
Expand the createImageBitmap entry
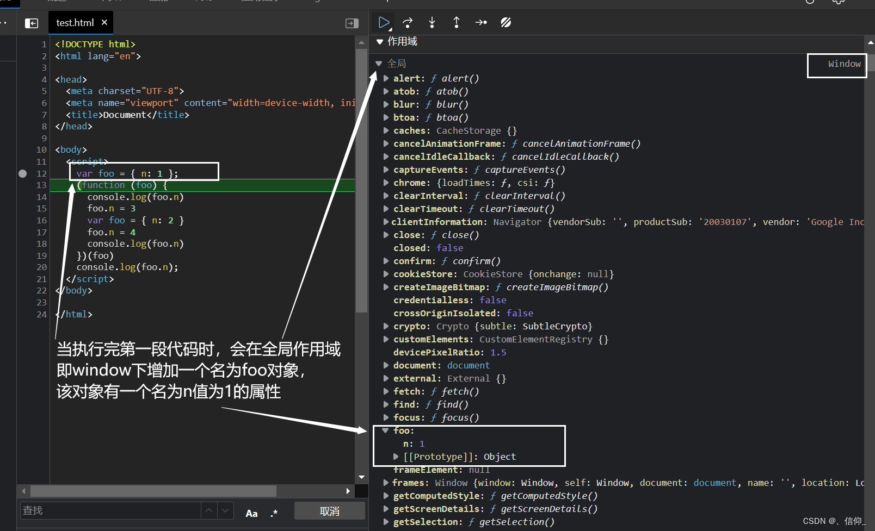pyautogui.click(x=386, y=287)
